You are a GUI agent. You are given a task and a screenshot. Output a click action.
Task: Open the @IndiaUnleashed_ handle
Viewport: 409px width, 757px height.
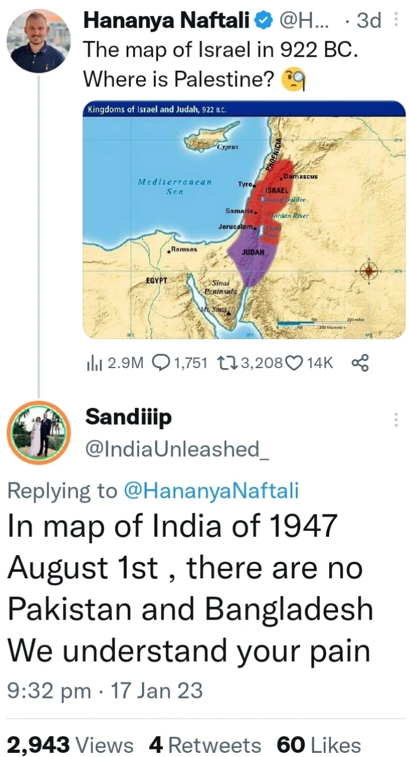click(177, 449)
